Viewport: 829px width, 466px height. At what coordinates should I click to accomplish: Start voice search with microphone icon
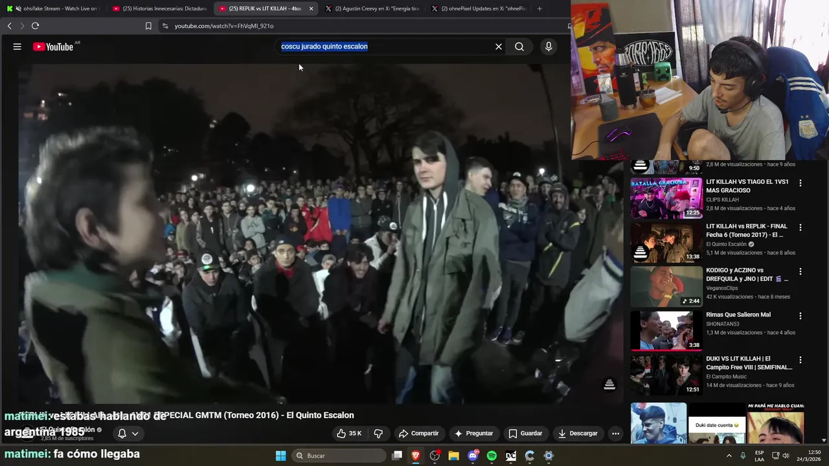click(549, 47)
